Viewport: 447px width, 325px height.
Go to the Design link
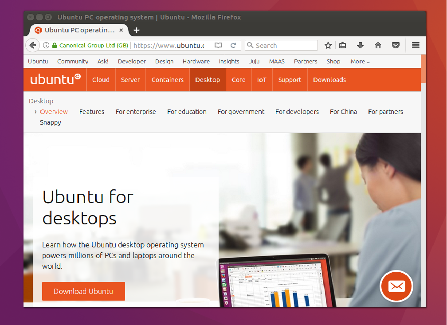[164, 62]
